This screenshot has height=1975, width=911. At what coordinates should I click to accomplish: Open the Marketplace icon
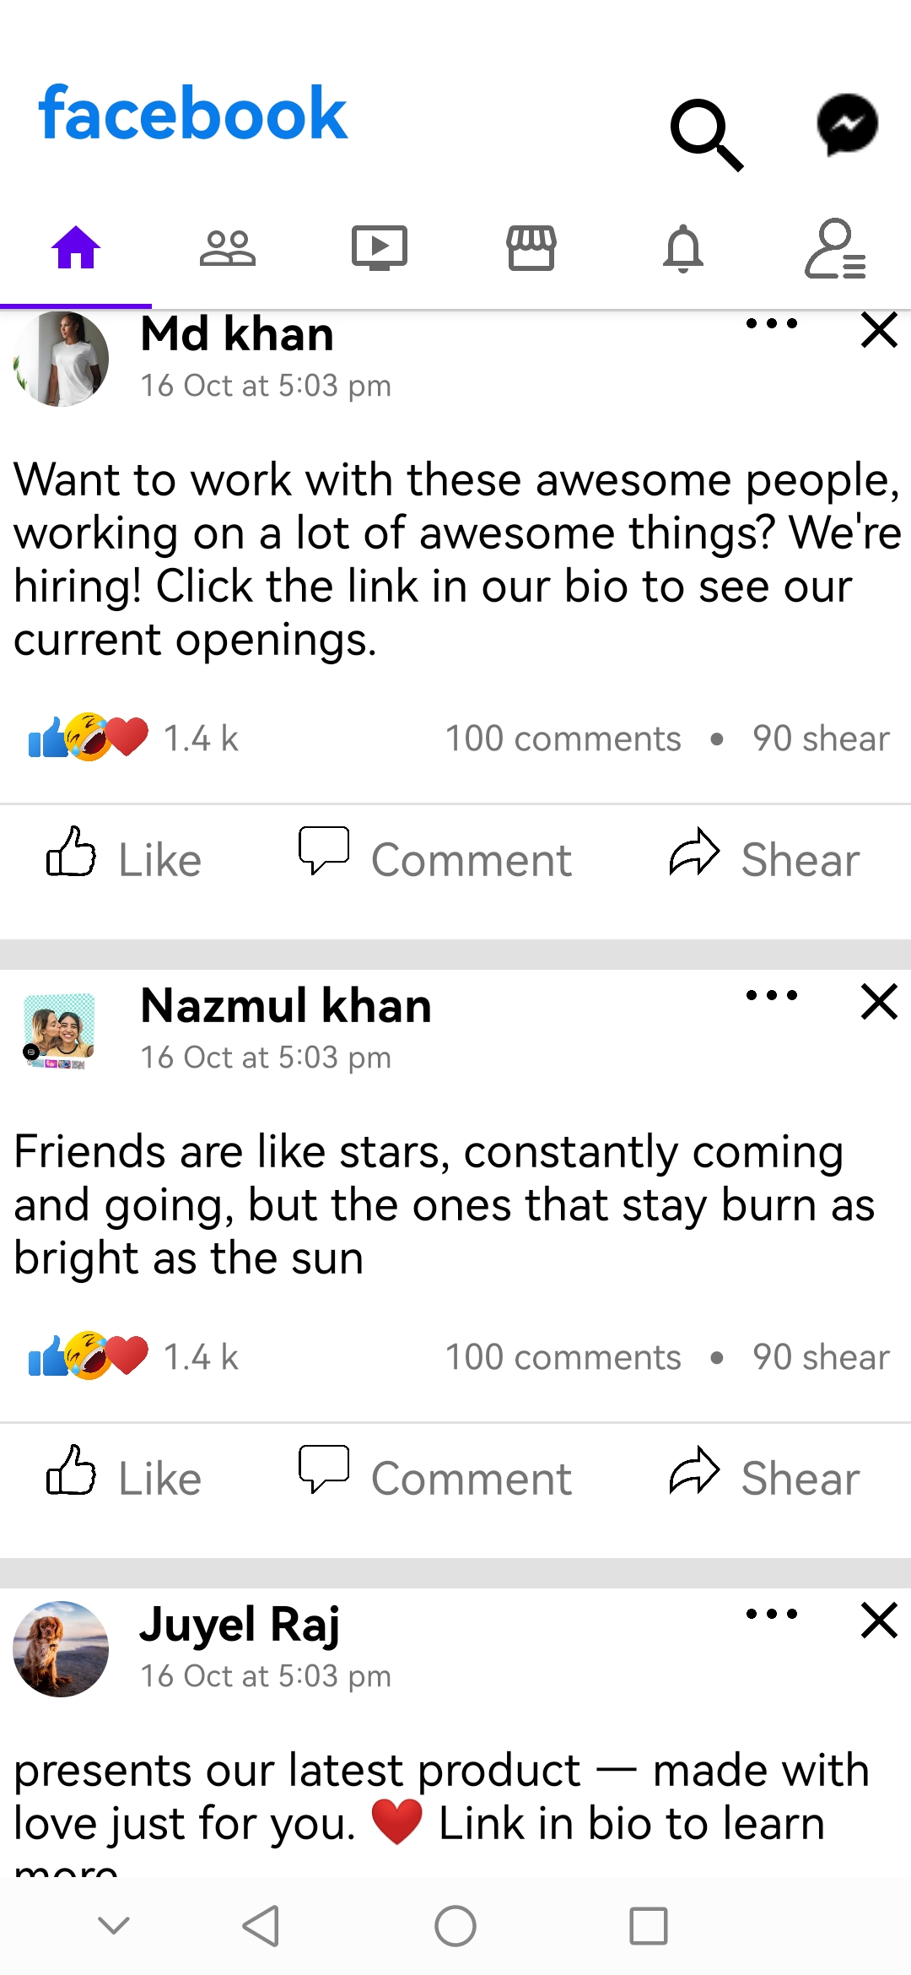tap(531, 249)
